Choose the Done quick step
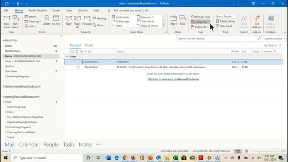The image size is (288, 162). 117,26
